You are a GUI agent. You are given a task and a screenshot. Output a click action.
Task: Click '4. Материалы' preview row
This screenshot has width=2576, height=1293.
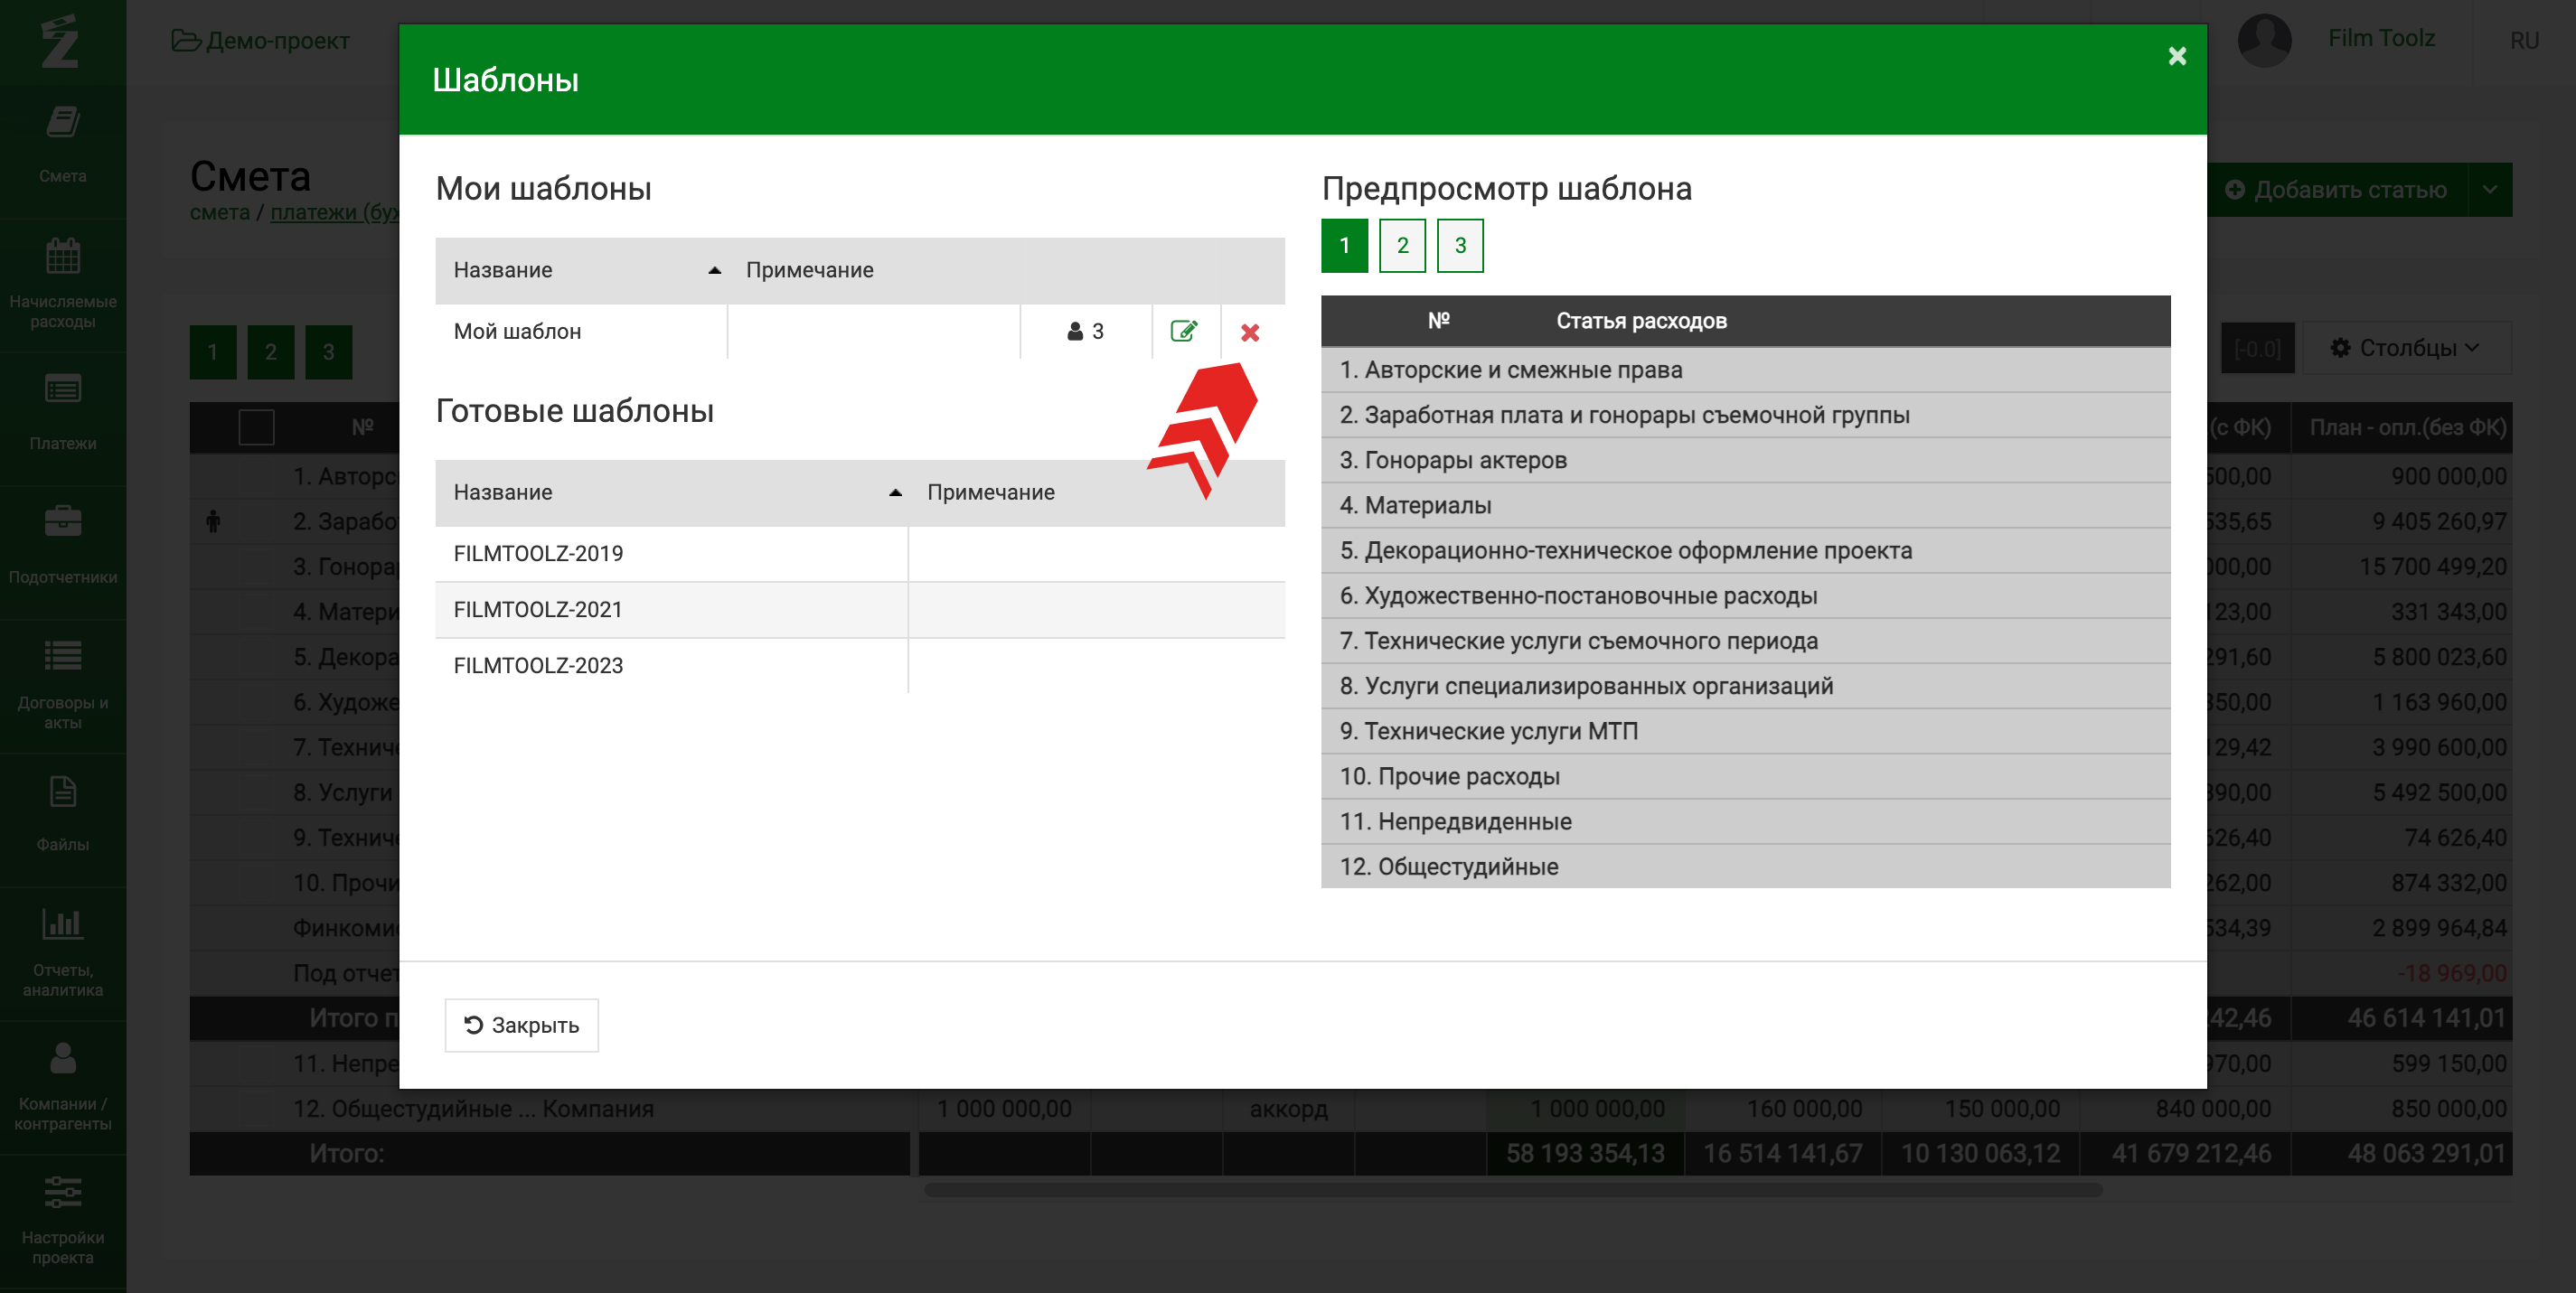pyautogui.click(x=1745, y=505)
